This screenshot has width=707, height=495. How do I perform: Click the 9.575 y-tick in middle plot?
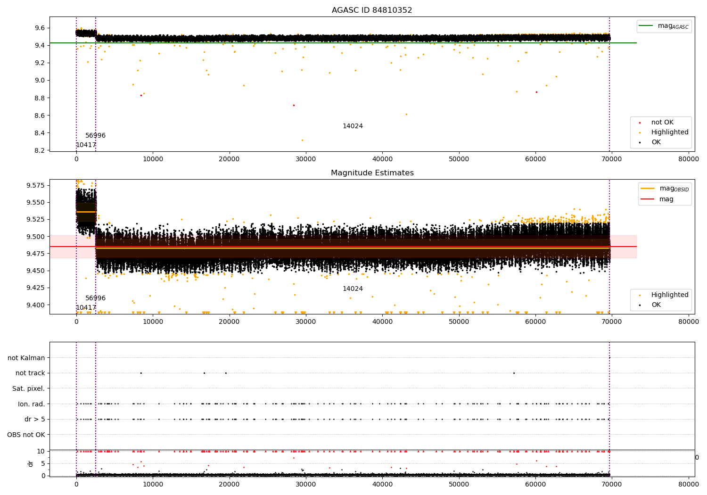pyautogui.click(x=36, y=186)
